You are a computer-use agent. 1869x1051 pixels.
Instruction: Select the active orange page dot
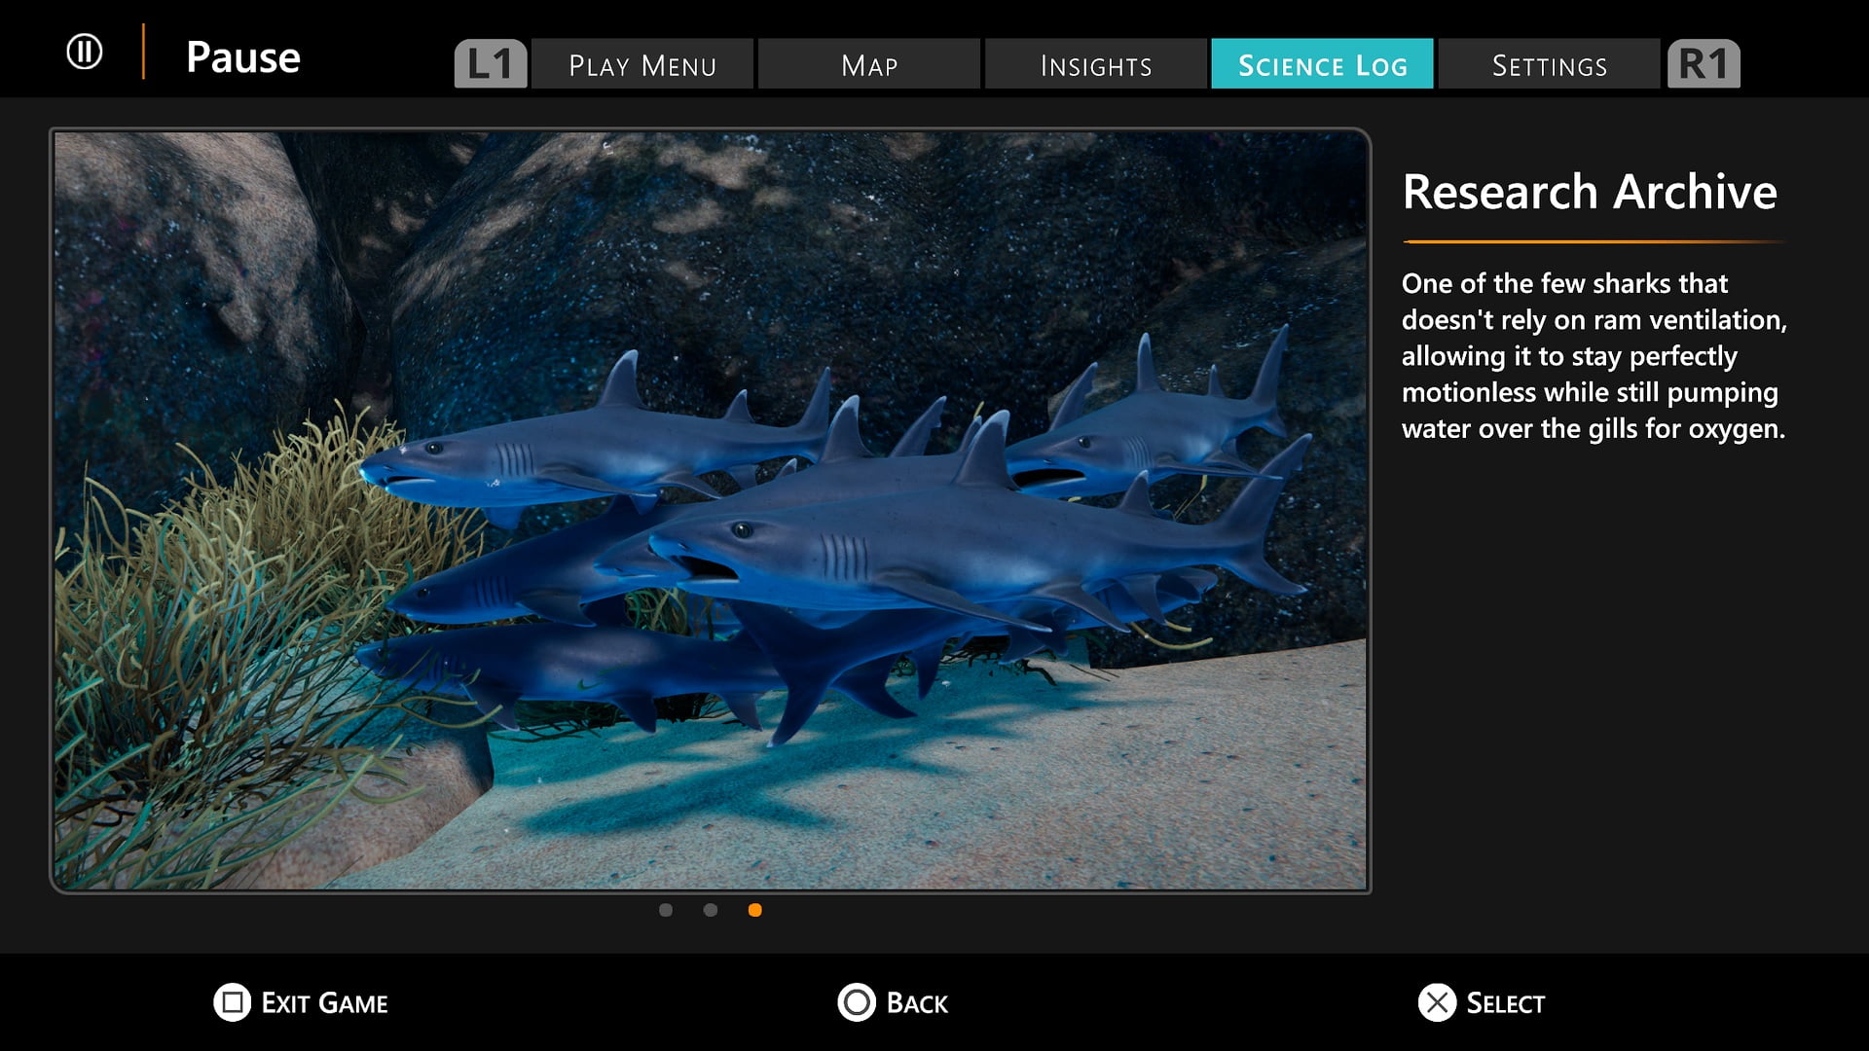[x=754, y=910]
